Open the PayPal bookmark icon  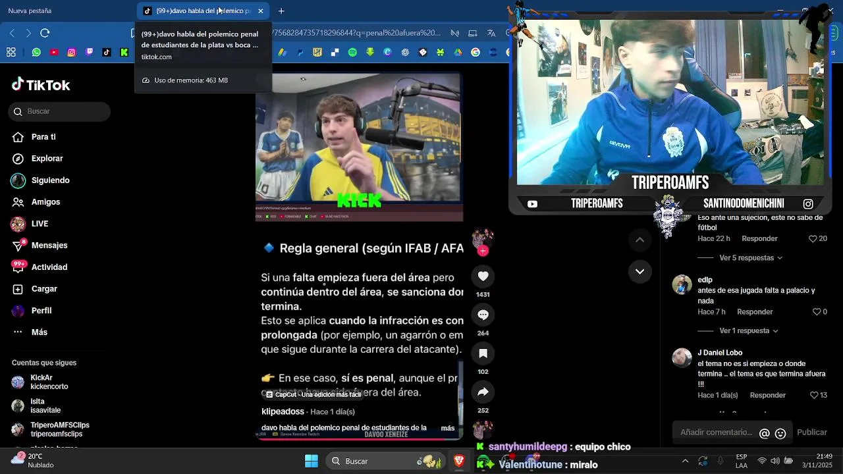tap(300, 52)
